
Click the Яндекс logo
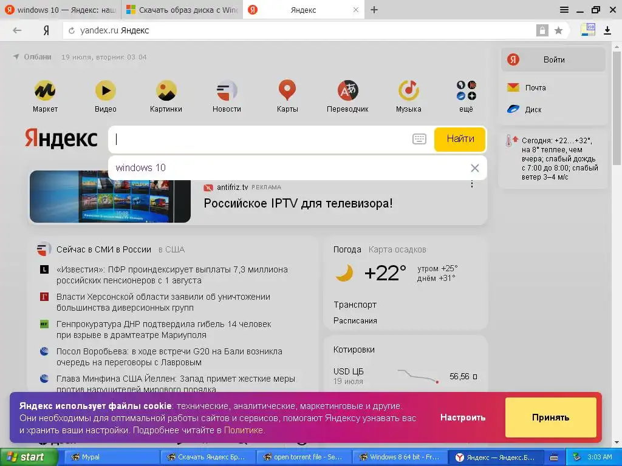[61, 138]
